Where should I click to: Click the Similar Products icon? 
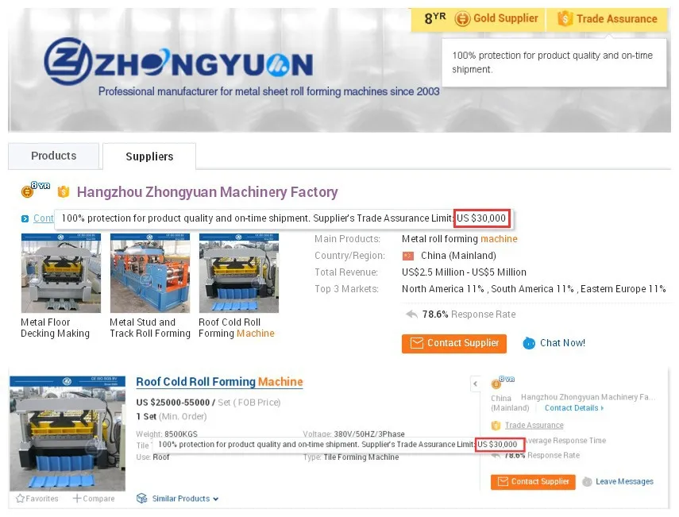point(141,499)
